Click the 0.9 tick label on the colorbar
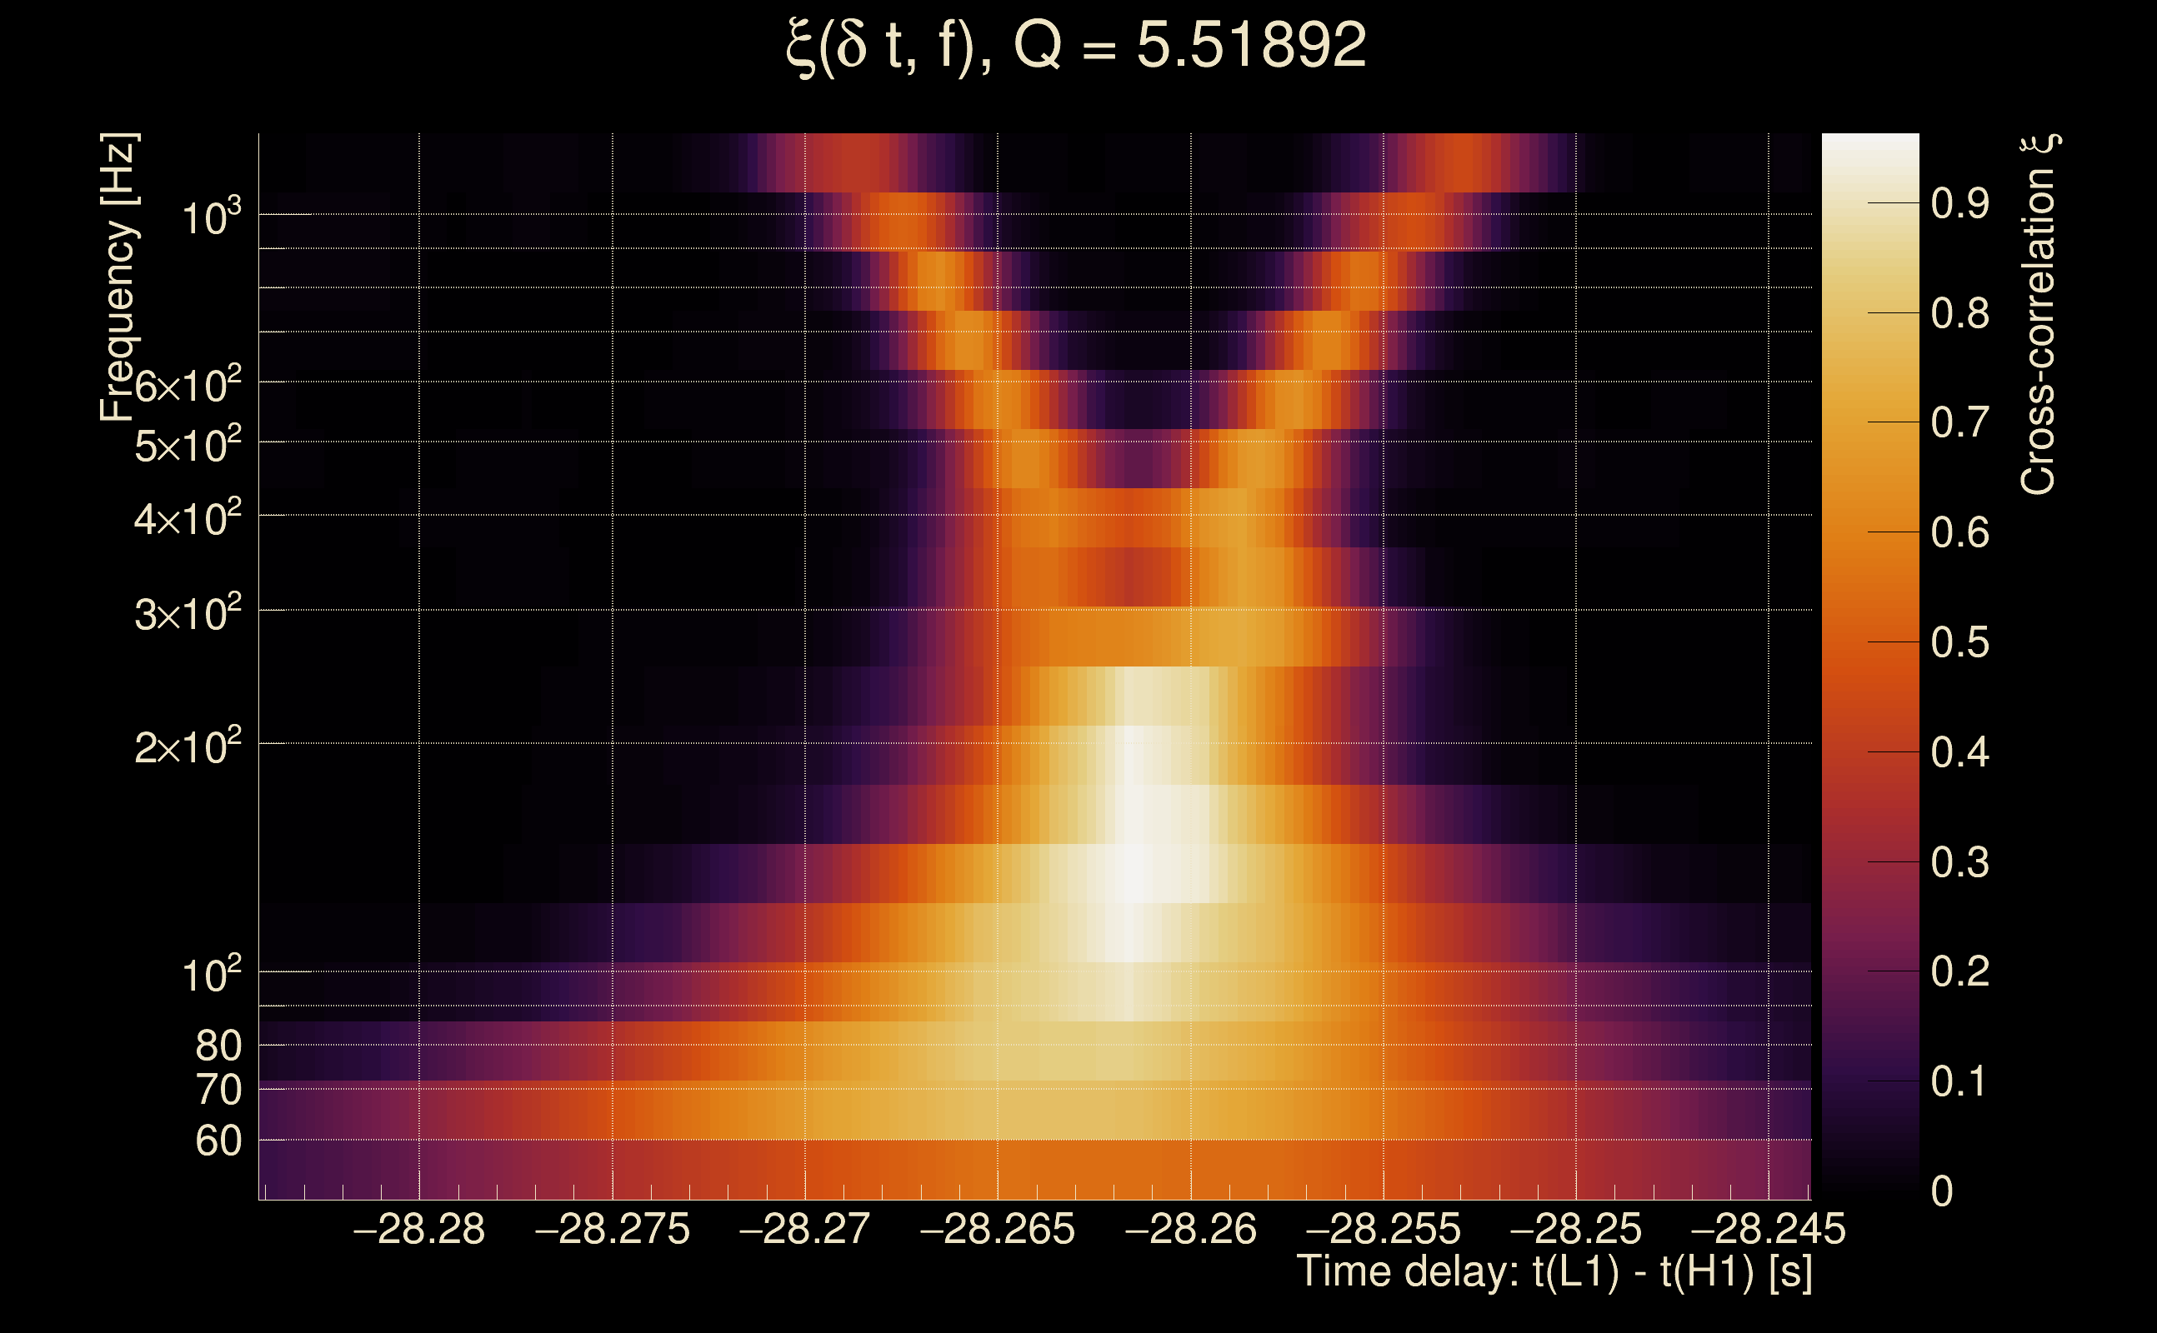The width and height of the screenshot is (2157, 1333). (1959, 203)
